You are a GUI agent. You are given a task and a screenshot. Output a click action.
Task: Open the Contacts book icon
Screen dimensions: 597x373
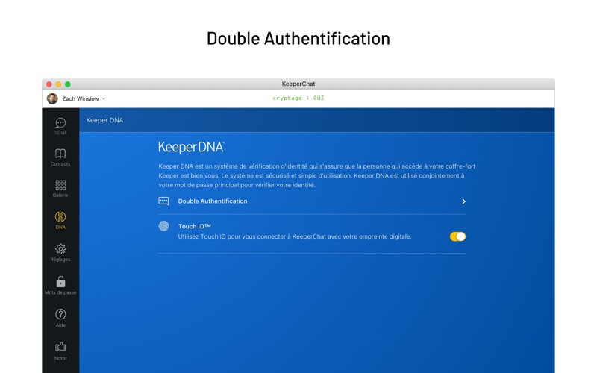[60, 154]
